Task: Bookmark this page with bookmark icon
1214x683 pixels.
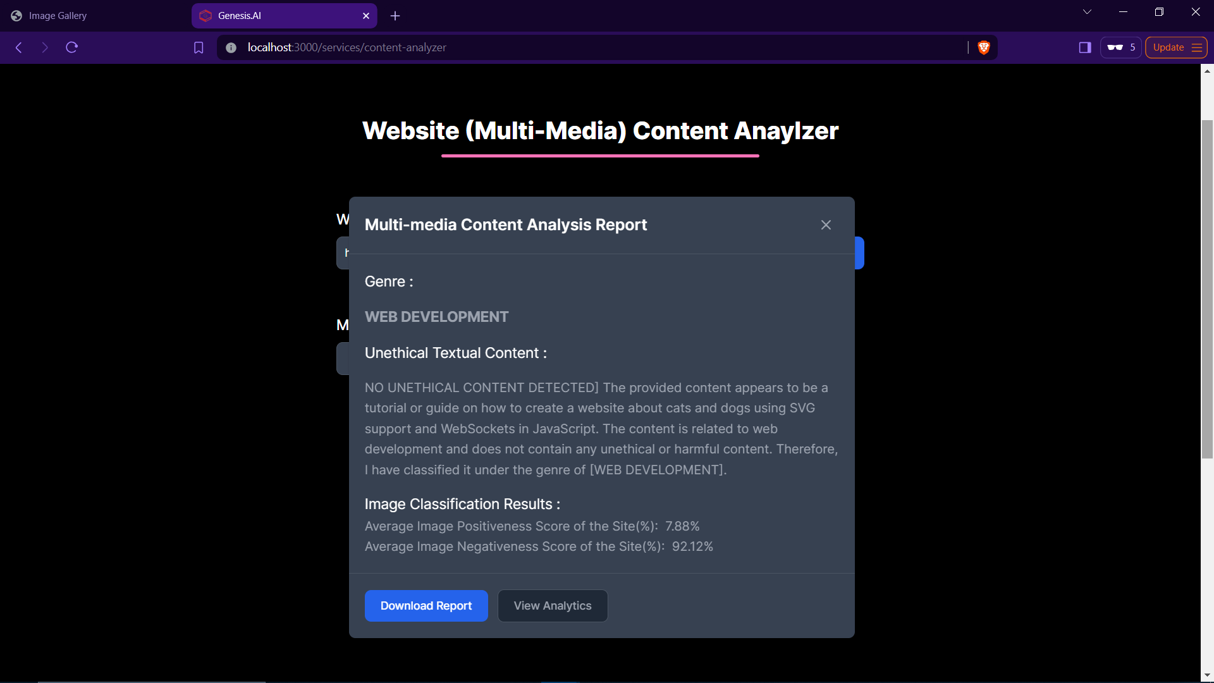Action: [199, 47]
